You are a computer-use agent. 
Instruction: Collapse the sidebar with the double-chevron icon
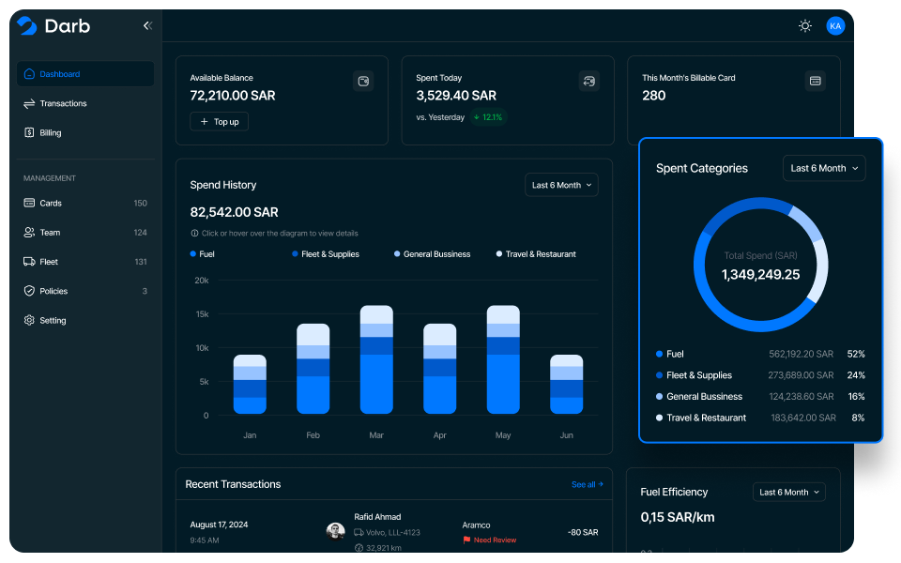[x=147, y=26]
